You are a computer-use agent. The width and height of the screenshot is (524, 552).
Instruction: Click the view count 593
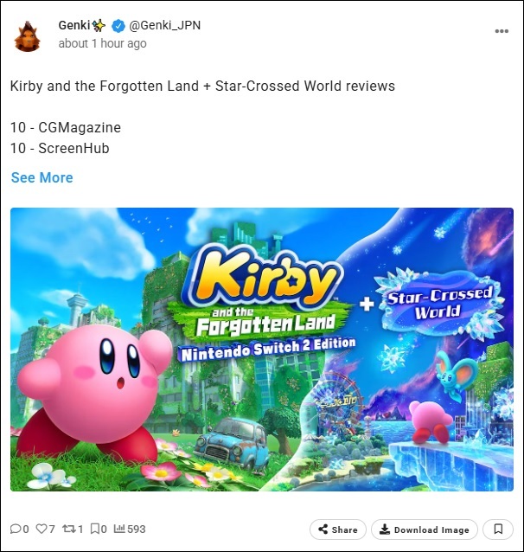[x=137, y=529]
